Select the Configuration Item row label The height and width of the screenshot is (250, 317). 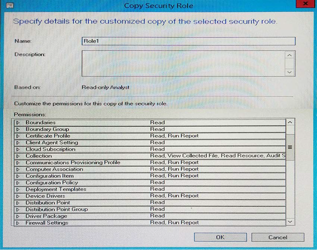[50, 176]
